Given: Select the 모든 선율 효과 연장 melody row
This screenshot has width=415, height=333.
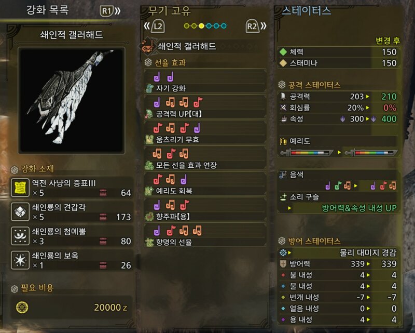Looking at the screenshot, I should click(x=205, y=159).
